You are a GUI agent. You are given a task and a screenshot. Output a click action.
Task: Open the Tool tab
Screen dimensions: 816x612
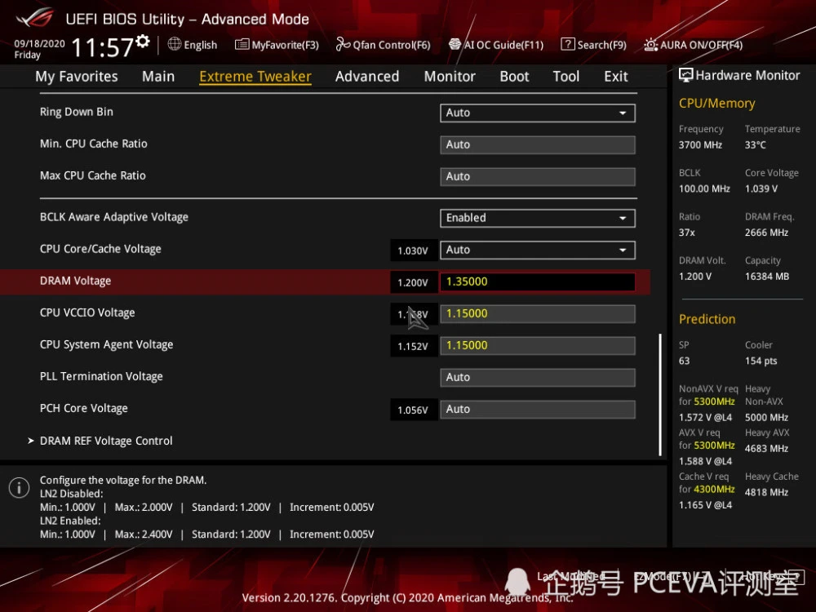565,77
